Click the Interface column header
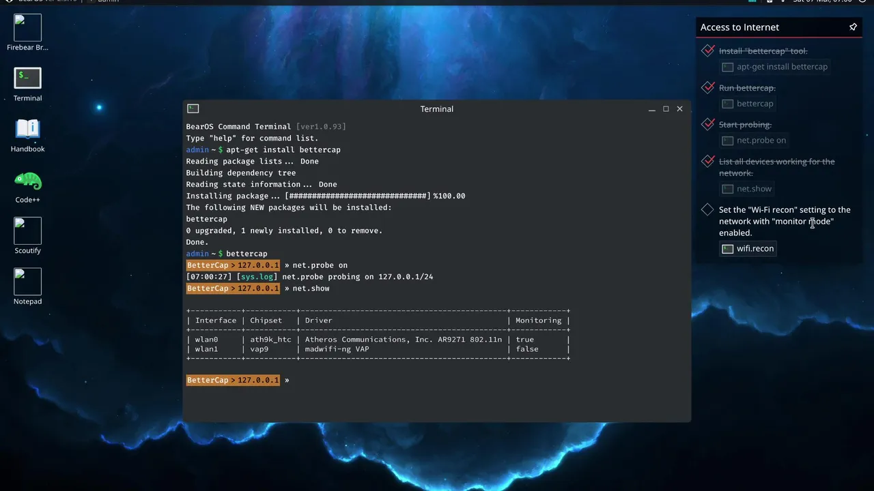Viewport: 874px width, 491px height. pos(216,321)
